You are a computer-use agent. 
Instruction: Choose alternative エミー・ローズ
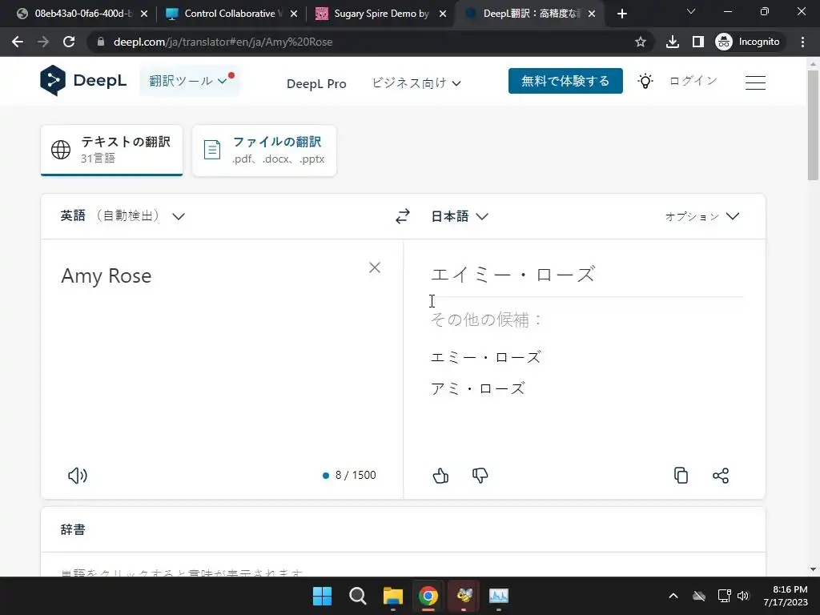[x=485, y=357]
